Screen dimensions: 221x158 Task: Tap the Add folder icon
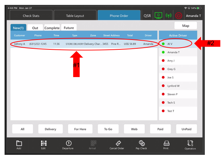(x=19, y=143)
